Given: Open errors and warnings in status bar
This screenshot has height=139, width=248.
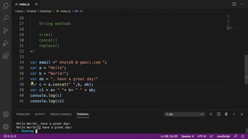Looking at the screenshot, I should [x=10, y=136].
